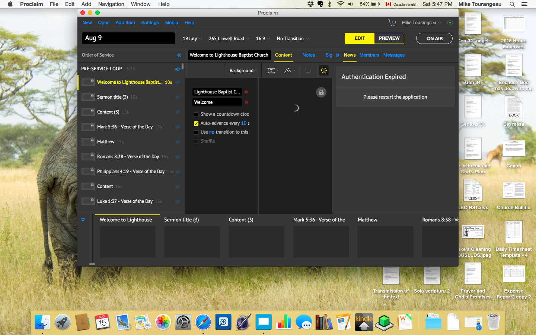Open the Background dropdown
Screen dimensions: 536x335
[x=243, y=71]
